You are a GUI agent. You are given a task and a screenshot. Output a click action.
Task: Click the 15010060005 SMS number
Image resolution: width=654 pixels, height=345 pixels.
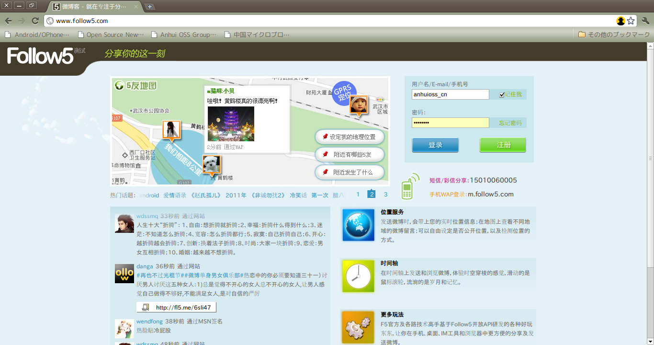point(493,180)
